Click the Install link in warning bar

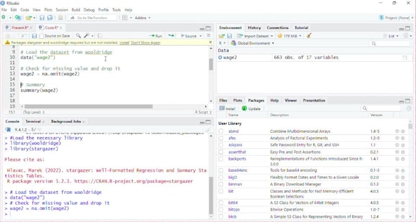124,42
